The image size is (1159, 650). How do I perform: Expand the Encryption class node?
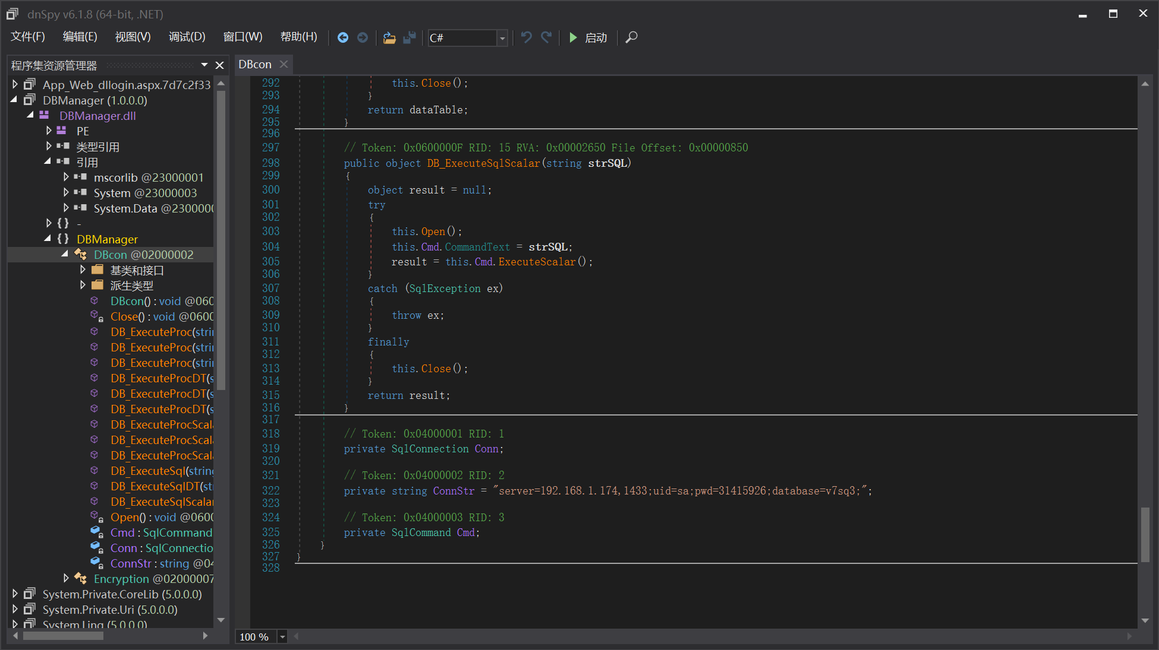[x=66, y=578]
